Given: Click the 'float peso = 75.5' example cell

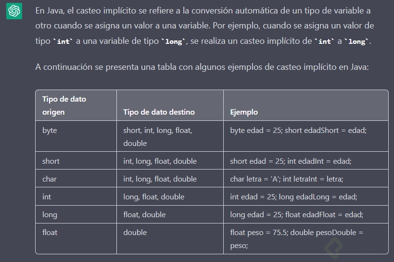Looking at the screenshot, I should point(306,238).
